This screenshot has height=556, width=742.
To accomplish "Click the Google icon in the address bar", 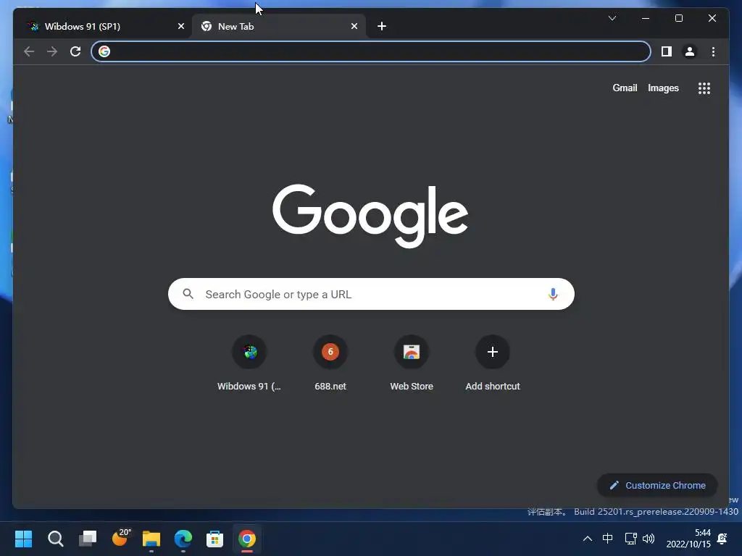I will (x=104, y=51).
